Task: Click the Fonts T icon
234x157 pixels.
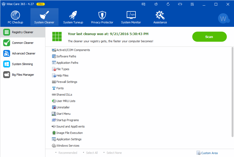Action: pos(54,88)
